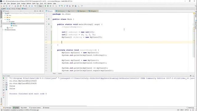Image resolution: width=197 pixels, height=111 pixels.
Task: Open the Build menu
Action: tap(34, 3)
